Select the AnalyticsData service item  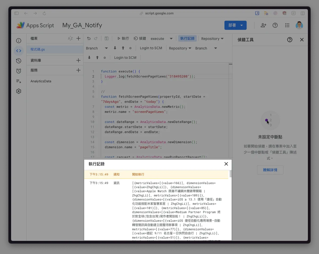click(41, 81)
